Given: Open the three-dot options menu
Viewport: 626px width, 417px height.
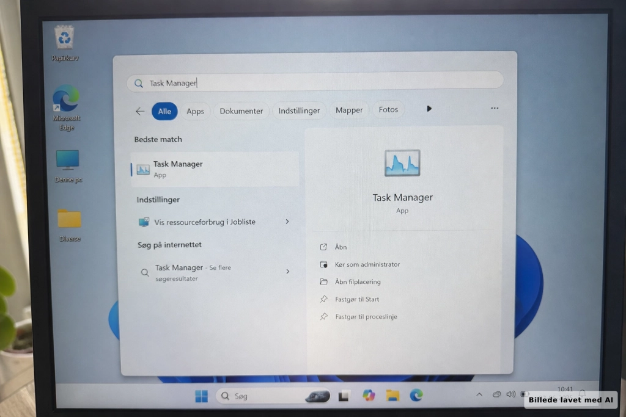Looking at the screenshot, I should pyautogui.click(x=494, y=108).
